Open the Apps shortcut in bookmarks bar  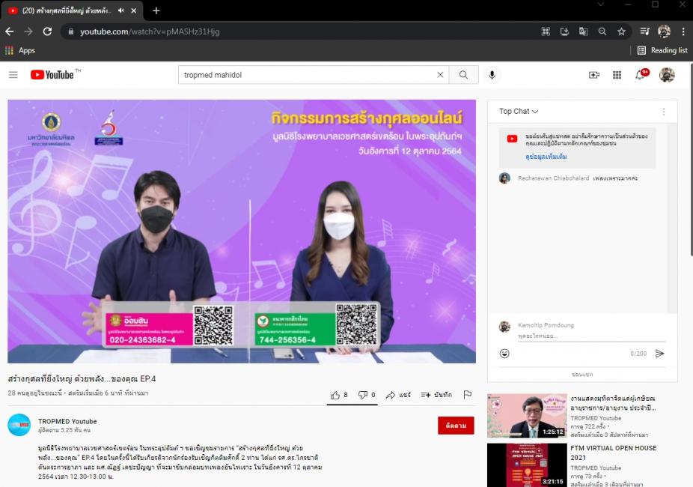point(20,50)
